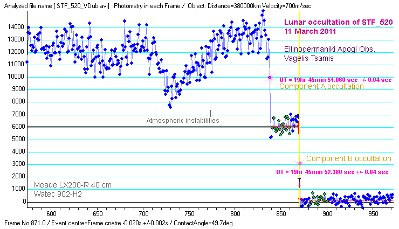399x229 pixels.
Task: Click the x-axis label '600'
Action: pos(51,214)
